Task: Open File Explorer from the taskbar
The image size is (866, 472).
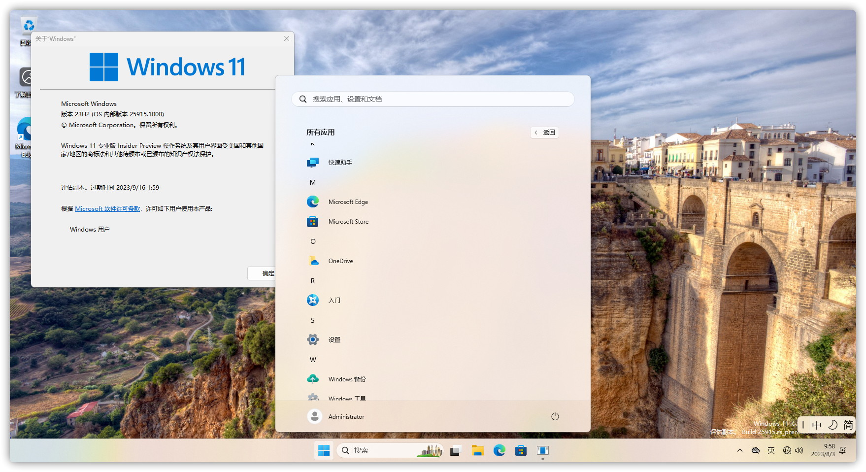Action: tap(477, 450)
